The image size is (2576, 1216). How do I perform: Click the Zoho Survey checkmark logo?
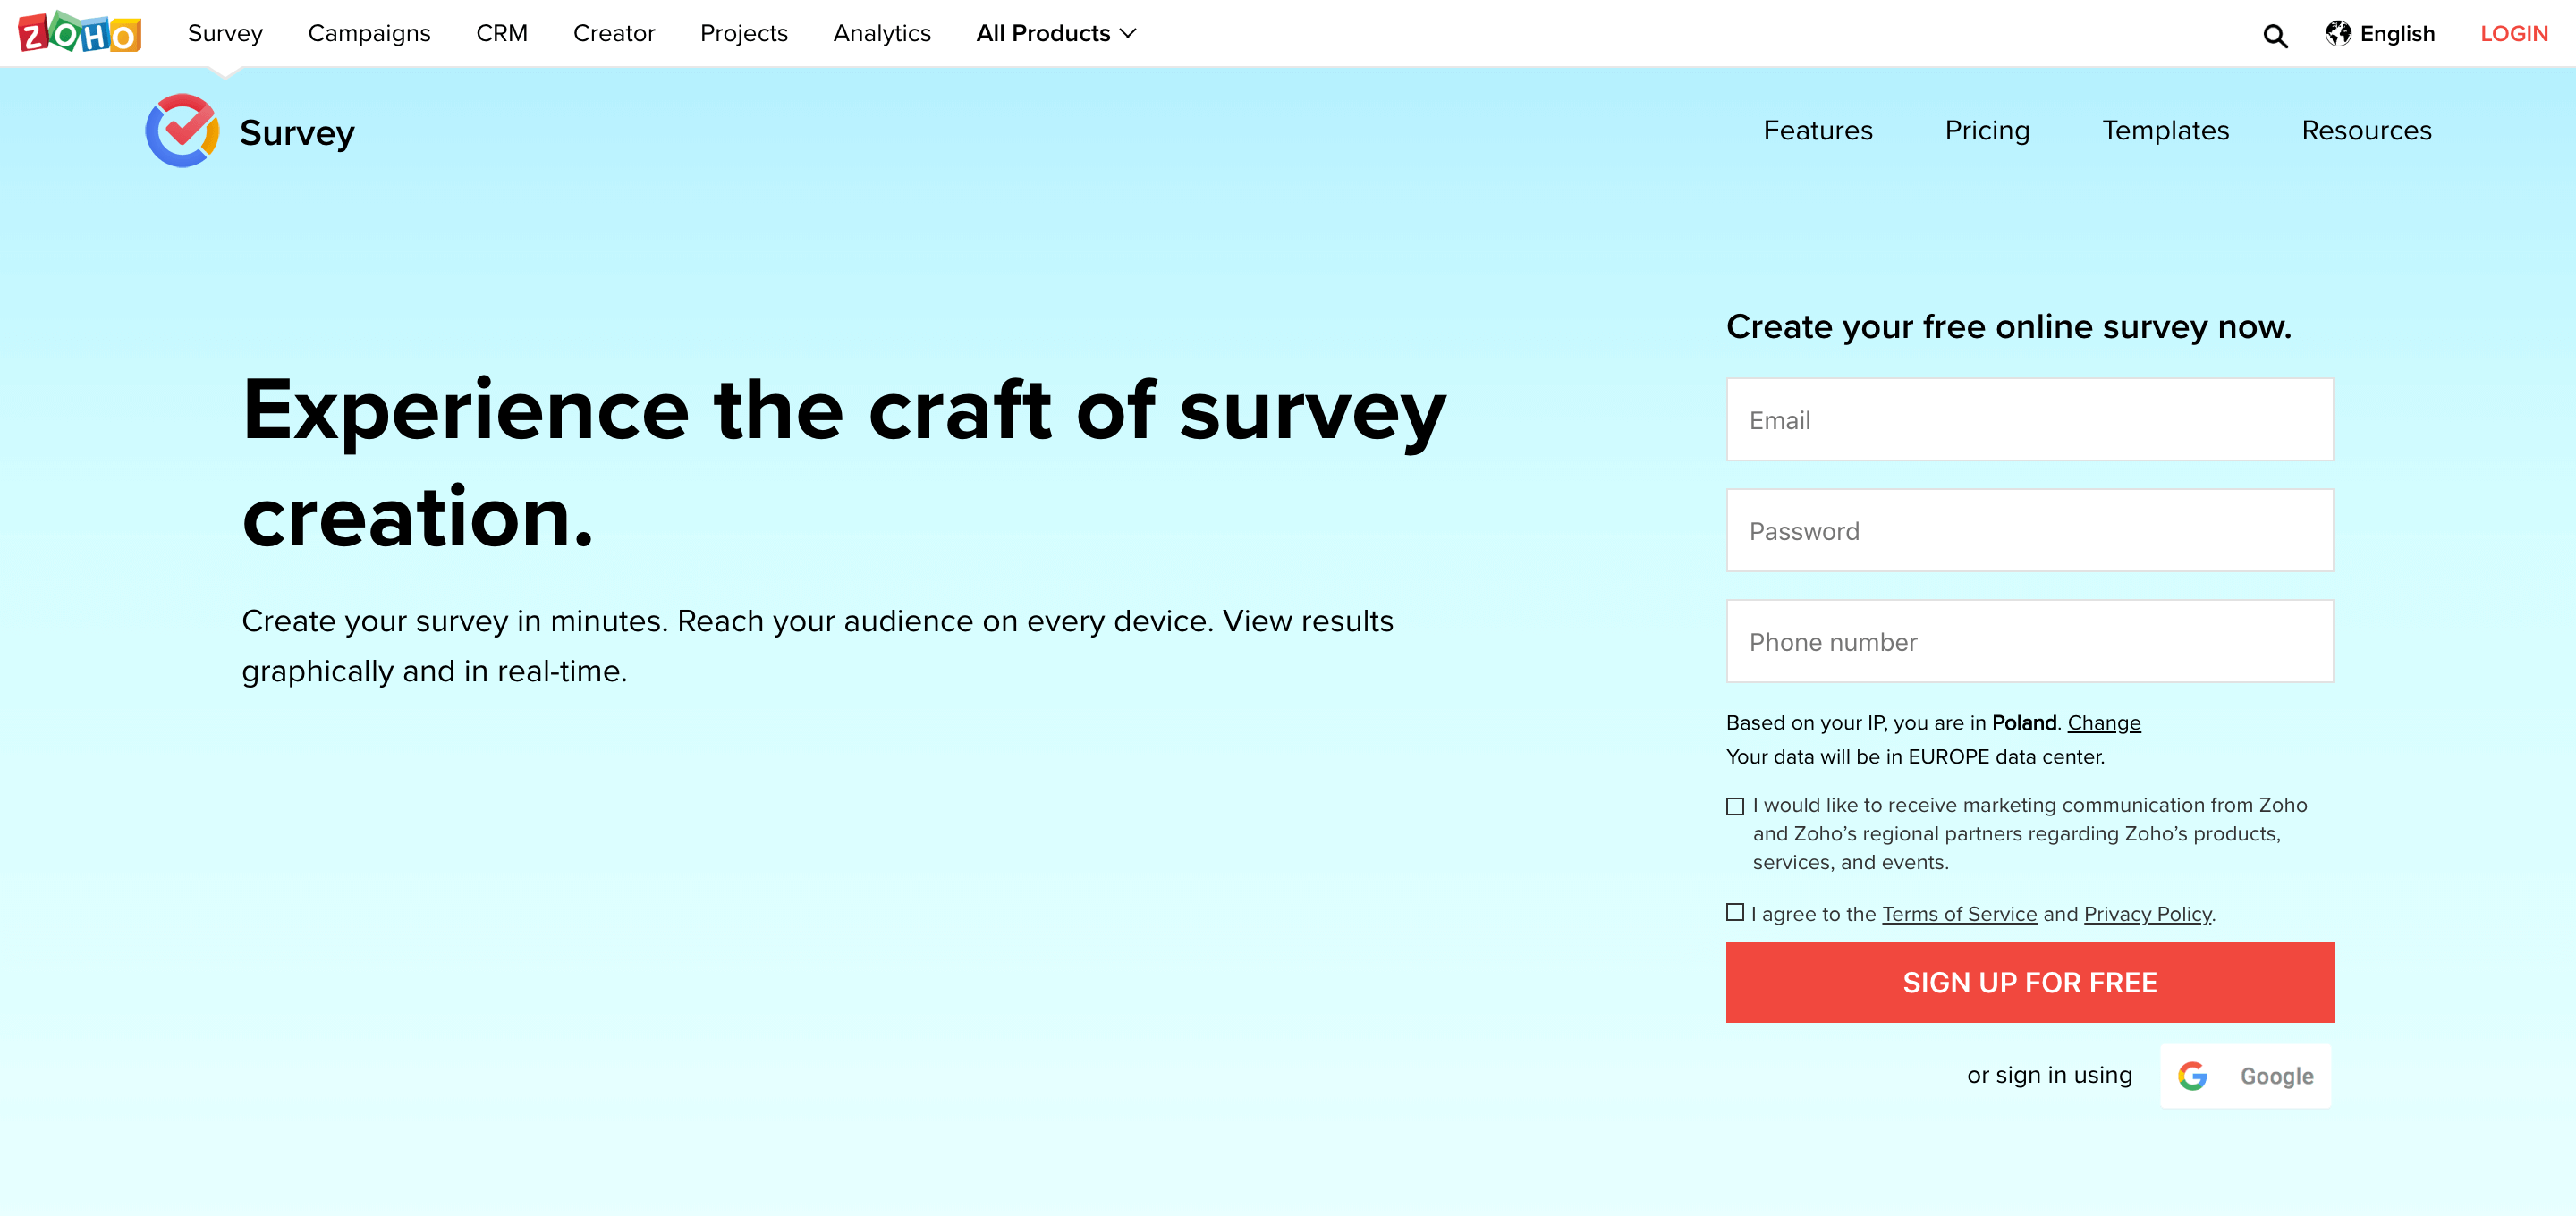tap(182, 131)
